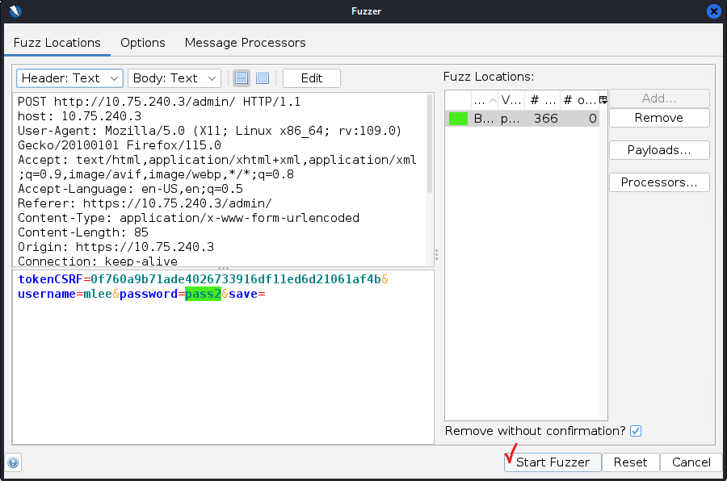727x481 pixels.
Task: Click the request header vertical scrollbar
Action: [430, 145]
